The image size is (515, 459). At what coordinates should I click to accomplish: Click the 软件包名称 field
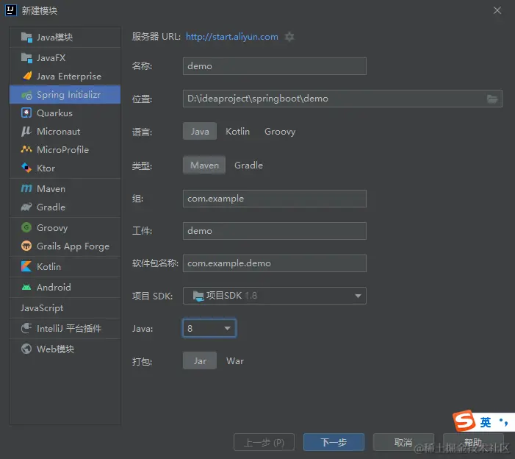(x=275, y=263)
